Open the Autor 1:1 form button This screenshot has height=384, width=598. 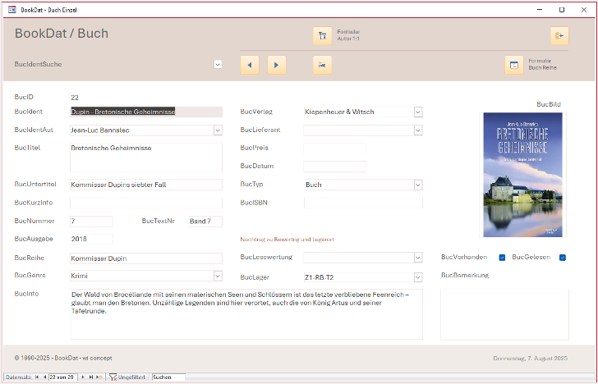click(x=322, y=36)
